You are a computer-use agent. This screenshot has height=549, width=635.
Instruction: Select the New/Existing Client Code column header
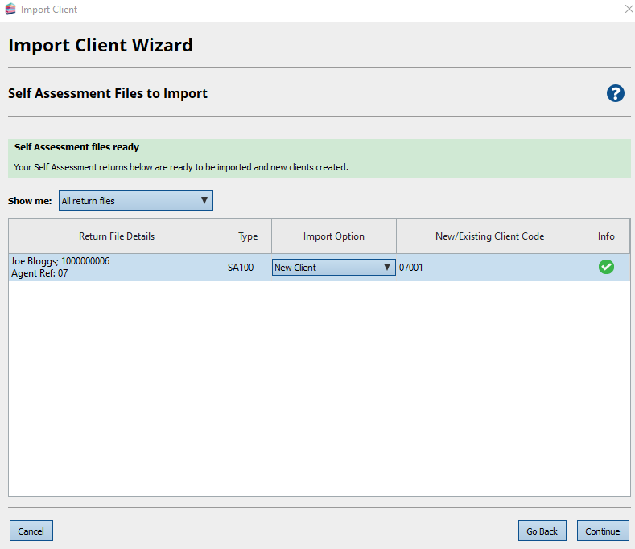coord(489,236)
